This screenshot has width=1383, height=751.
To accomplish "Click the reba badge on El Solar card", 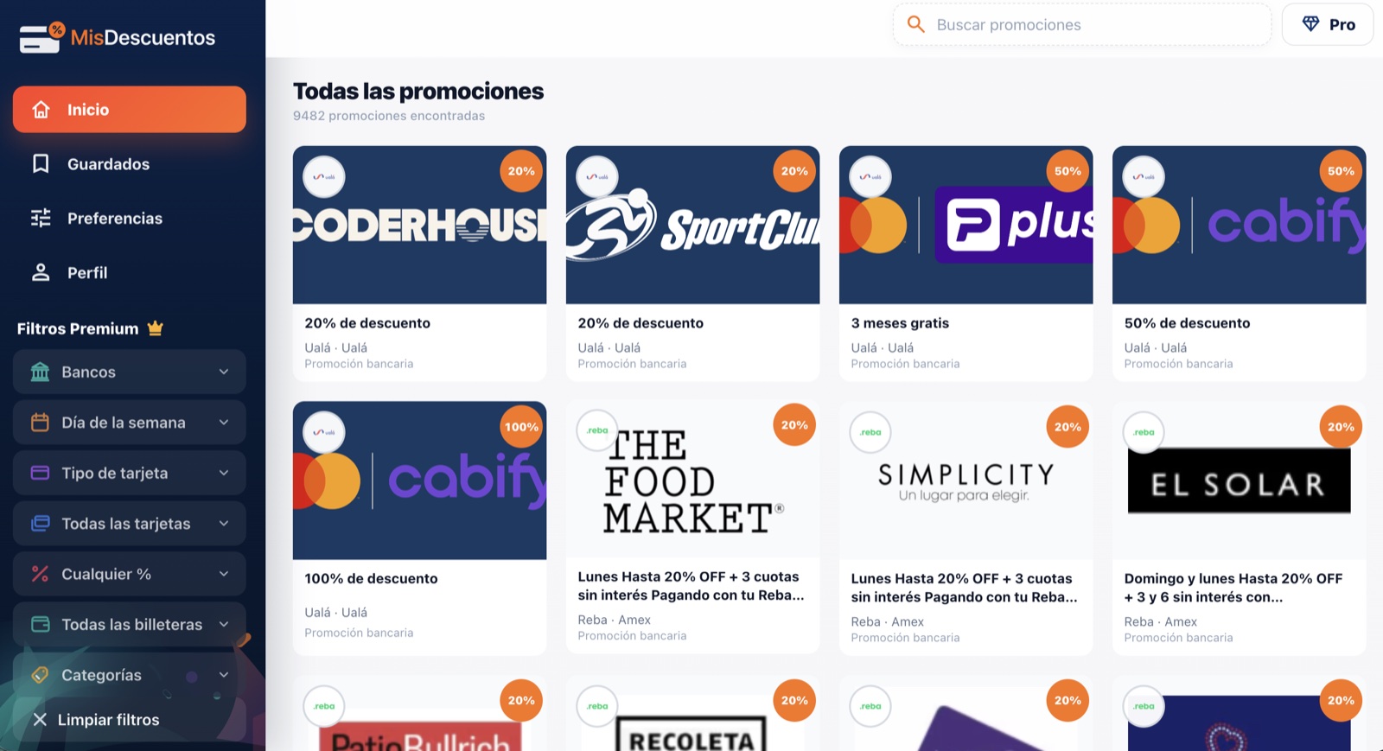I will 1144,432.
